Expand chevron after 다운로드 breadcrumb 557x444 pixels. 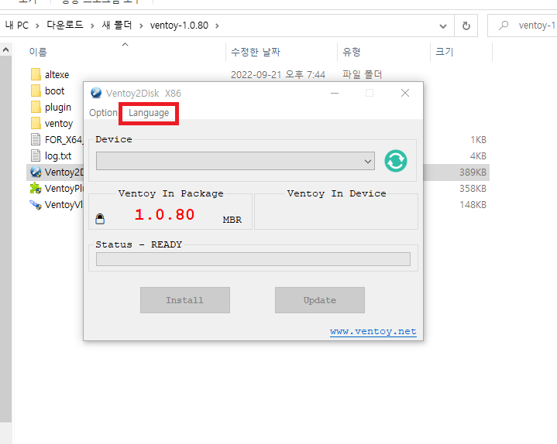[x=92, y=26]
